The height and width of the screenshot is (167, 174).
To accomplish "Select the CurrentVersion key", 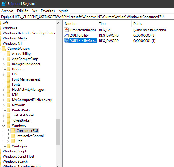I will coord(19,49).
